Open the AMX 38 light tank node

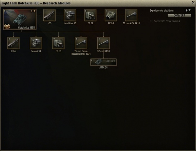[x=104, y=62]
